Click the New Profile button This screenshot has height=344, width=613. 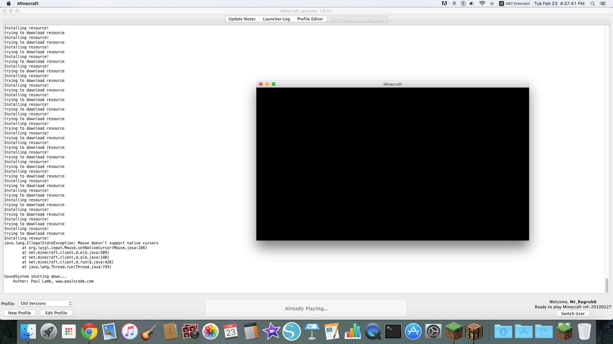click(x=19, y=313)
